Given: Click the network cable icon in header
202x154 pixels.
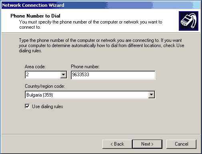Looking at the screenshot, I should [188, 21].
